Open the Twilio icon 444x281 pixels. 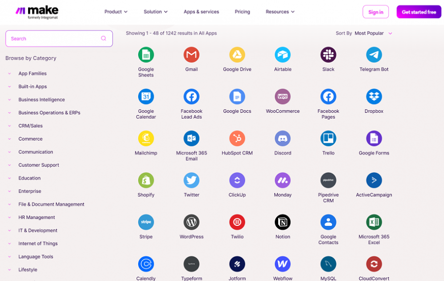pyautogui.click(x=237, y=222)
